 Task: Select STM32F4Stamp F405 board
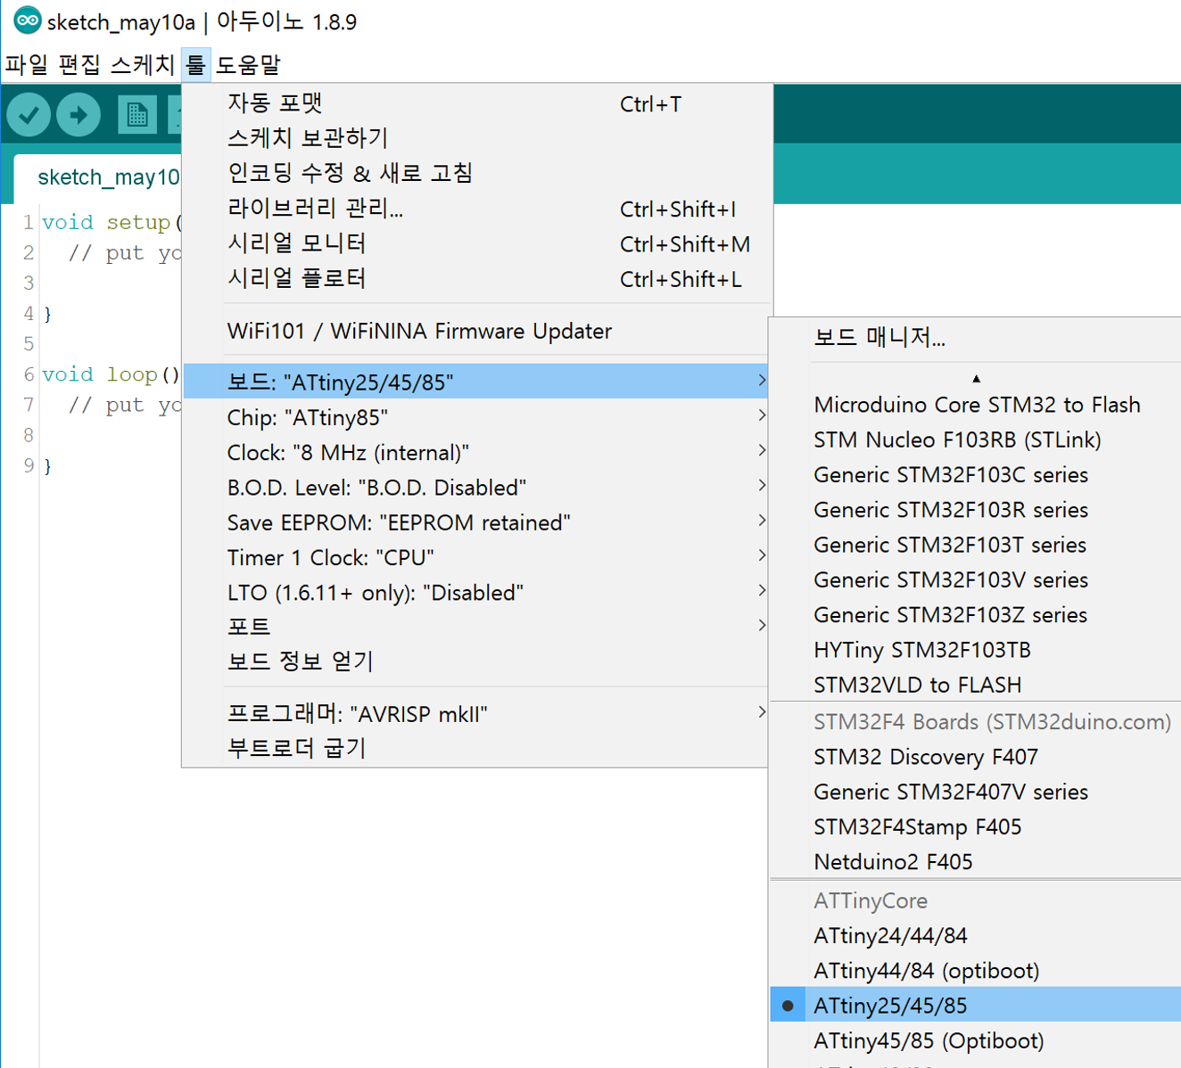point(975,826)
